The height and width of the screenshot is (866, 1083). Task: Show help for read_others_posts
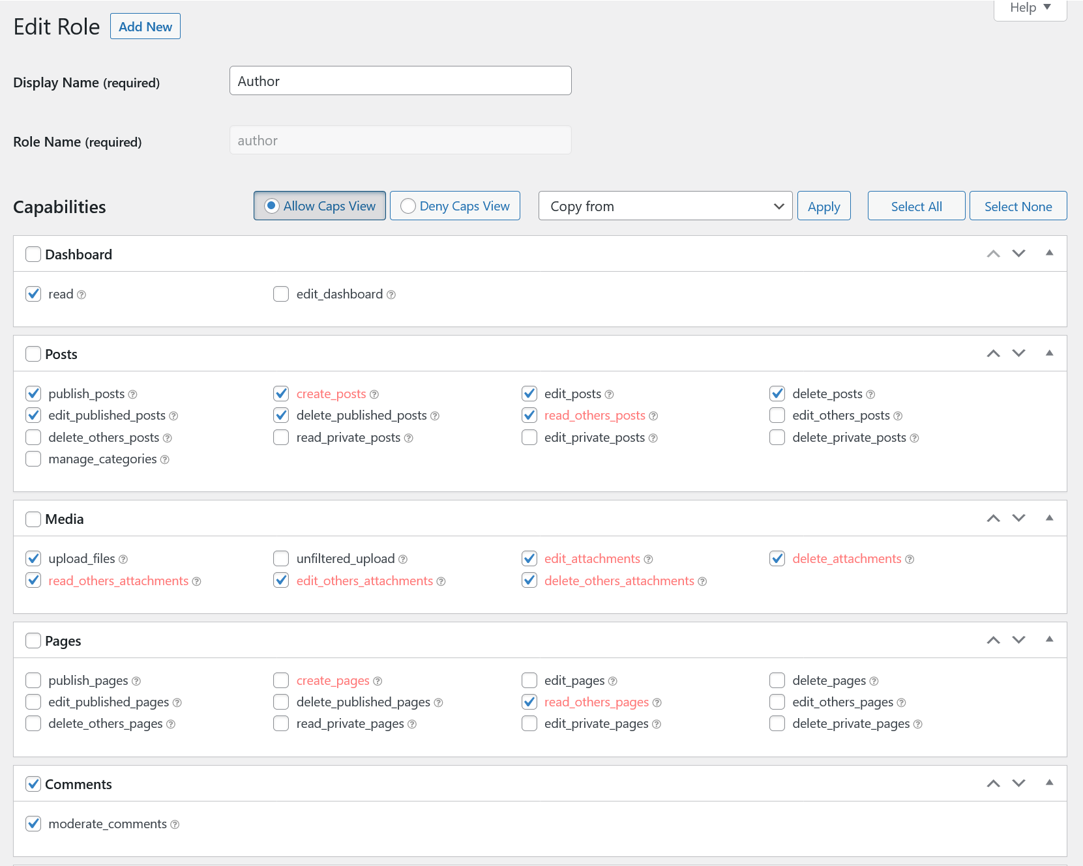pyautogui.click(x=654, y=416)
